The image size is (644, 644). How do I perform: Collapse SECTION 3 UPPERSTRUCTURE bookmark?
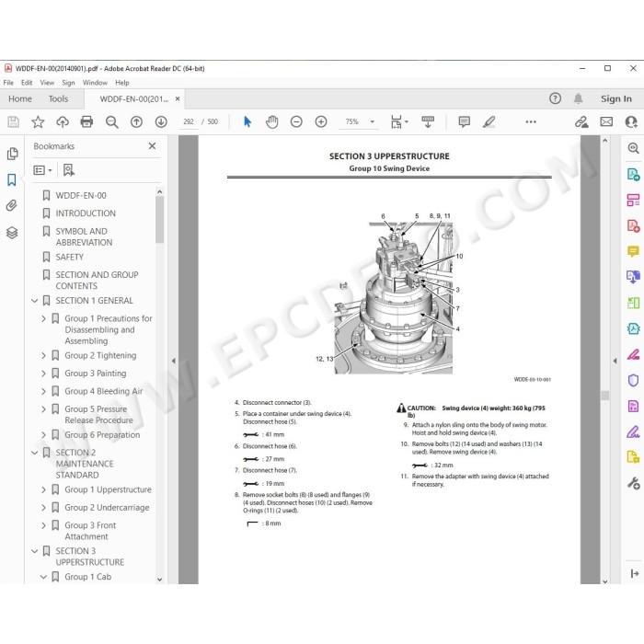point(35,551)
